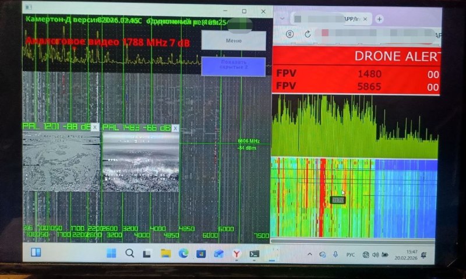Close the current browser tab

click(365, 19)
